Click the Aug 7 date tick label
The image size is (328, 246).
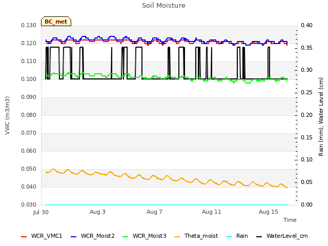(x=154, y=212)
